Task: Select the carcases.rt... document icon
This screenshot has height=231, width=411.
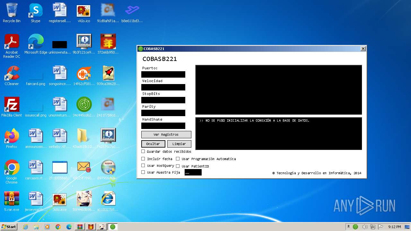Action: 36,170
